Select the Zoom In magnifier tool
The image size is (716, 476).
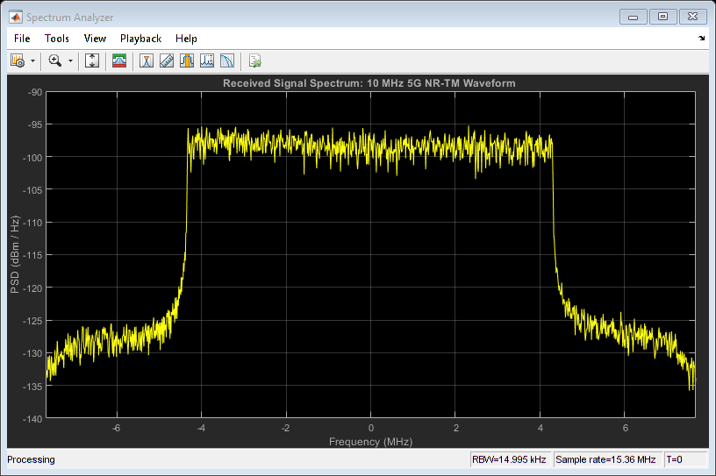[55, 60]
